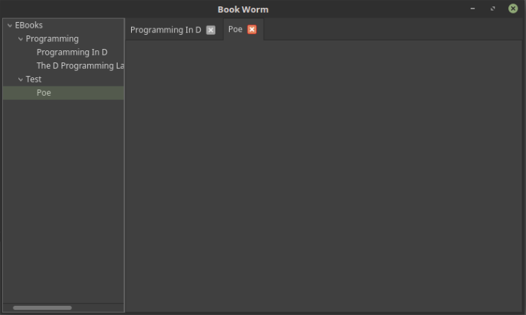526x315 pixels.
Task: Close the Programming In D tab
Action: pyautogui.click(x=211, y=30)
